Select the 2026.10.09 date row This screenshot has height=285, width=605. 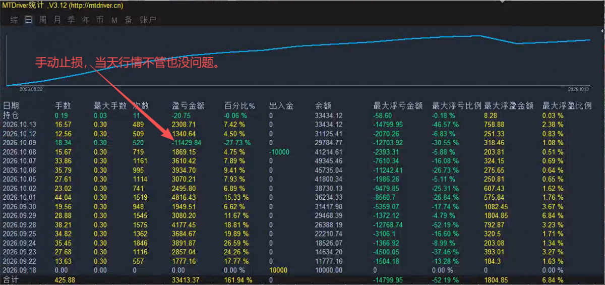[20, 142]
